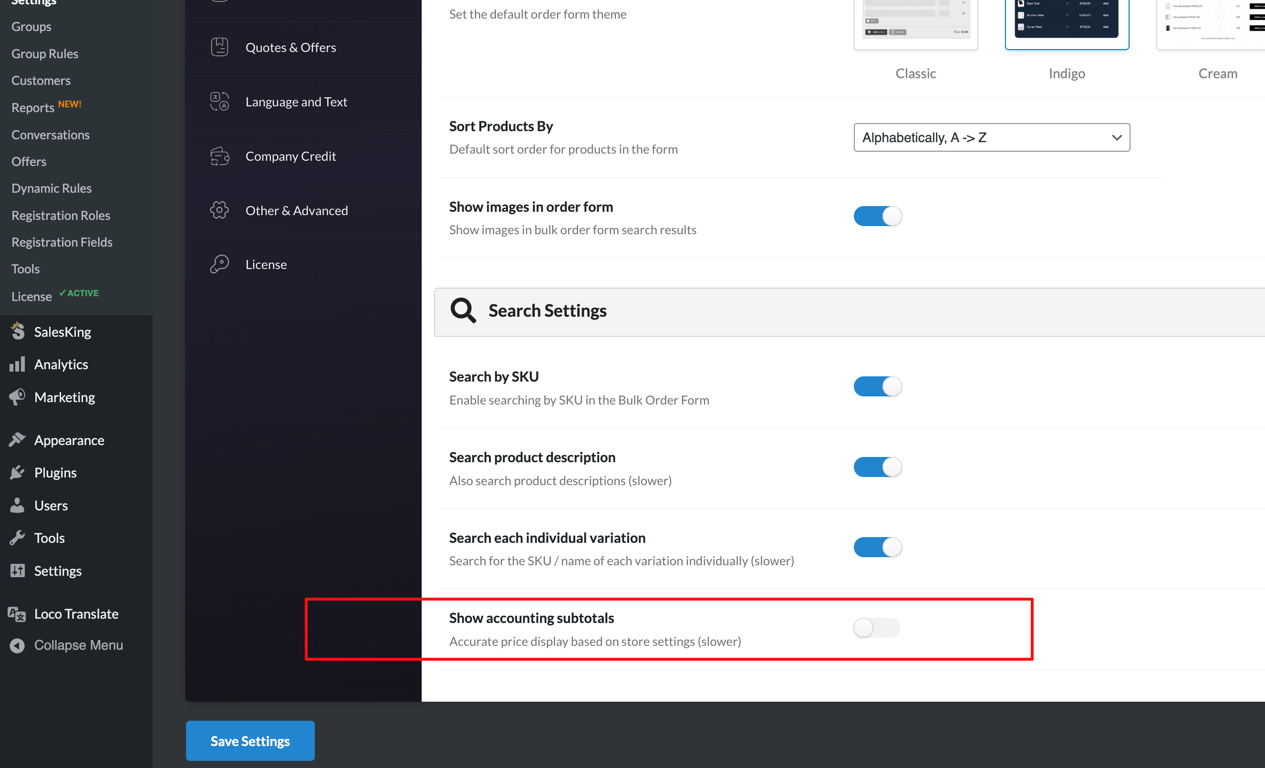Click the SalesKing sidebar icon
Viewport: 1265px width, 768px height.
pos(18,331)
